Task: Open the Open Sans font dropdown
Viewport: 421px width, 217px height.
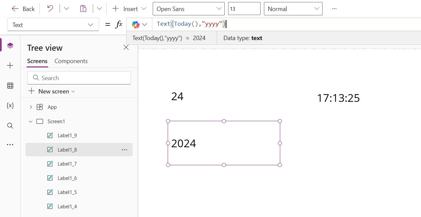Action: (x=189, y=9)
